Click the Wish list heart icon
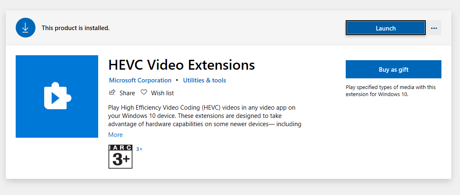 [144, 93]
